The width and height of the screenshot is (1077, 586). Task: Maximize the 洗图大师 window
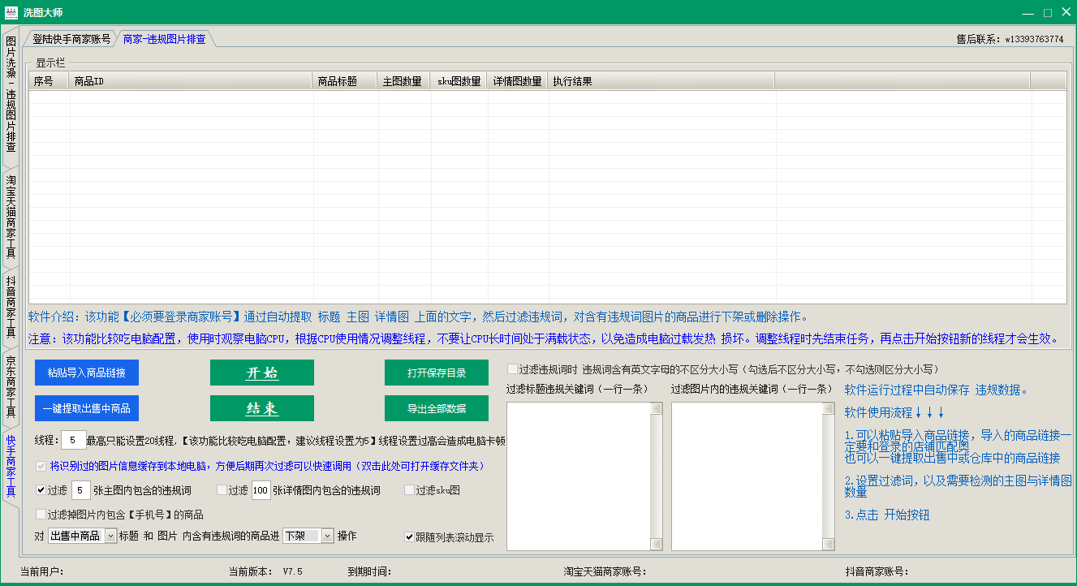1048,12
